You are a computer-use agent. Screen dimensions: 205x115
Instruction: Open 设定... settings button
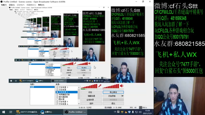tap(91, 92)
